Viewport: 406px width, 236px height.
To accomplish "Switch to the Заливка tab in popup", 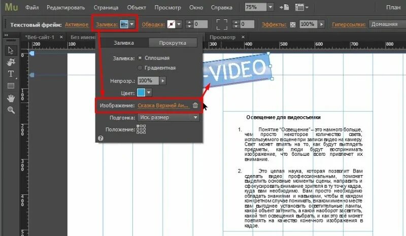I will 124,43.
